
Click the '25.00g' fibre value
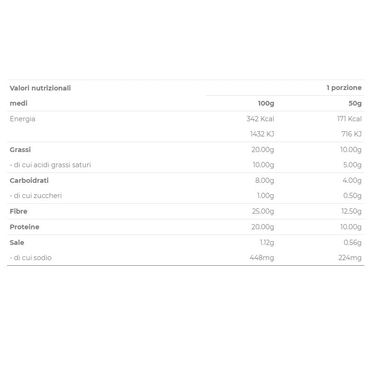[262, 211]
